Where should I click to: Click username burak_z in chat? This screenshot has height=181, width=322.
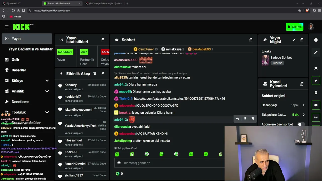click(x=125, y=113)
